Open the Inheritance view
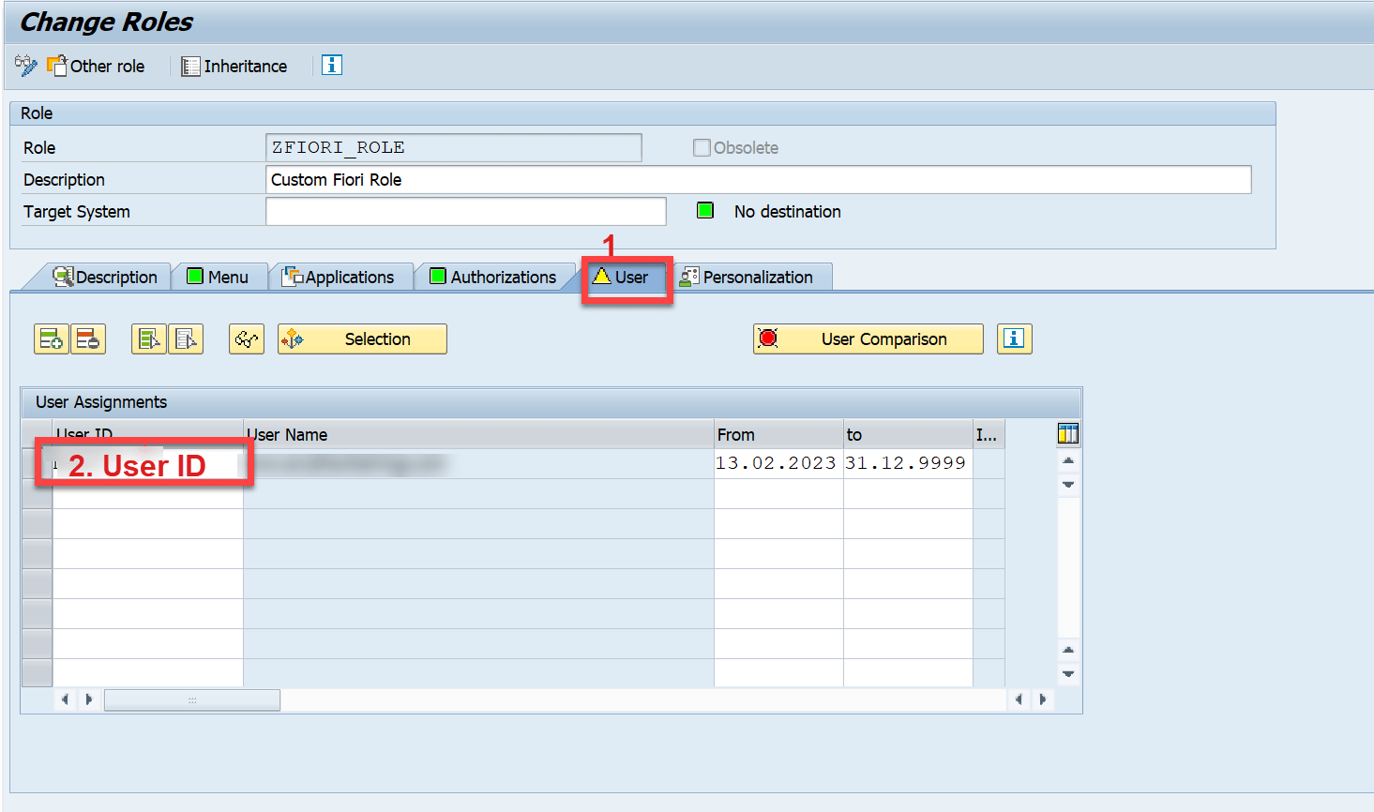 (233, 66)
